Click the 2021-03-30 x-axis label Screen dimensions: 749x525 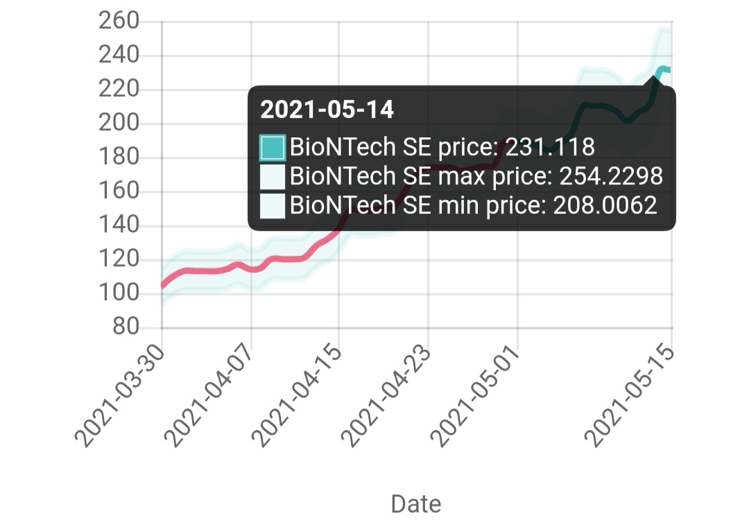[122, 397]
